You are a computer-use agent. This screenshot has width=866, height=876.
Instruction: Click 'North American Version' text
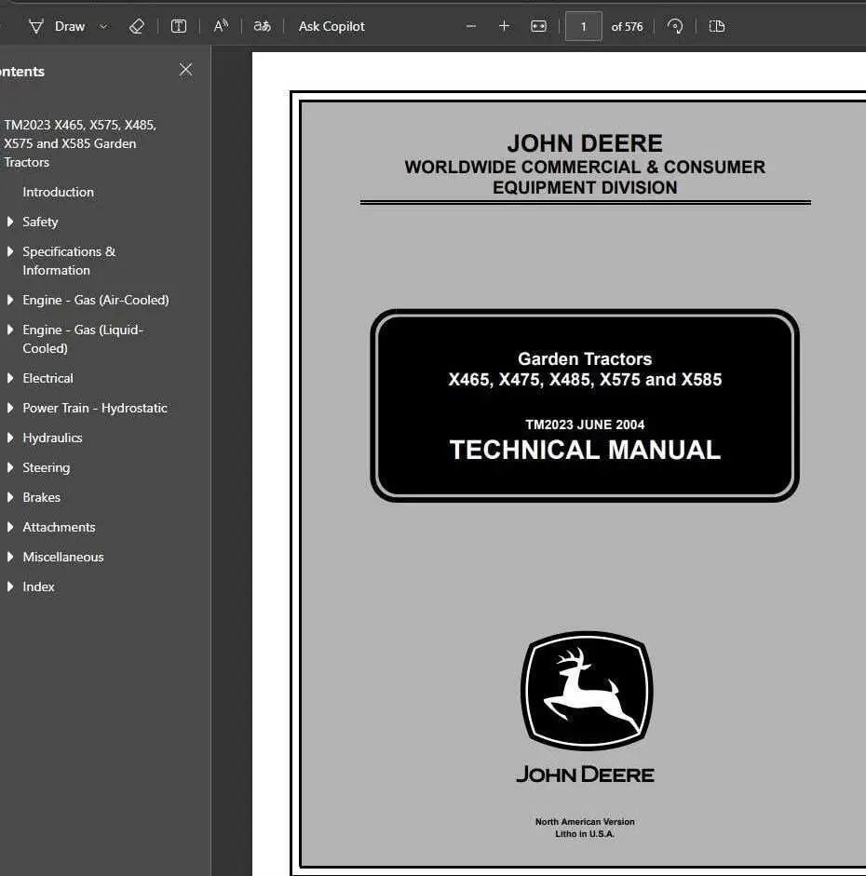[585, 822]
